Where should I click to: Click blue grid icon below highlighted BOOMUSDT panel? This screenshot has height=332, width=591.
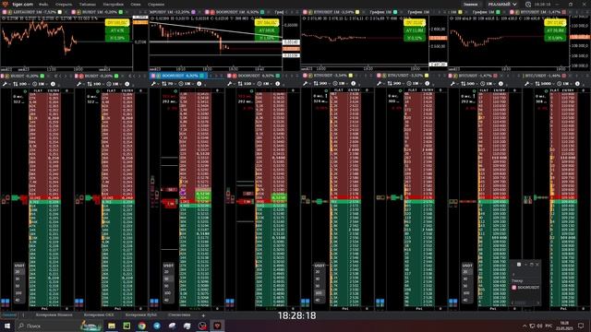coord(154,302)
